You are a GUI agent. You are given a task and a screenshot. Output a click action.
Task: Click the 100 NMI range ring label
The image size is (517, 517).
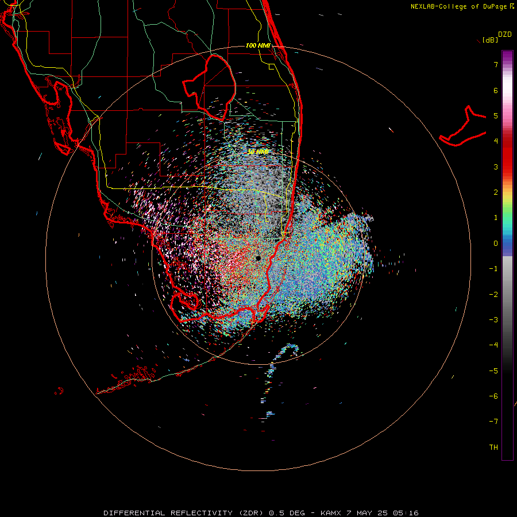[258, 45]
